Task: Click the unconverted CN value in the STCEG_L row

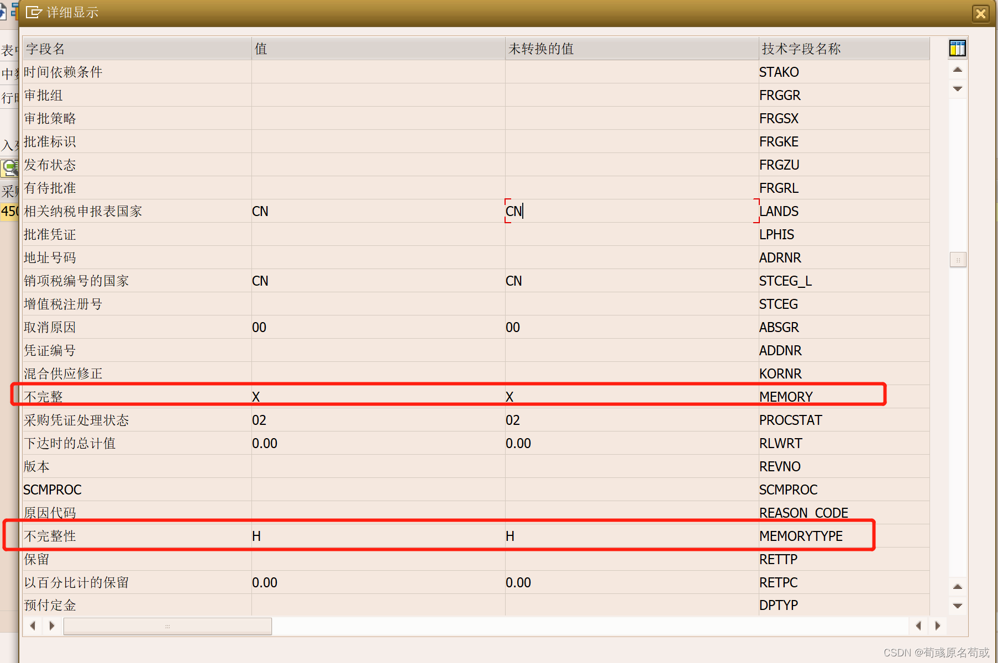Action: (x=514, y=281)
